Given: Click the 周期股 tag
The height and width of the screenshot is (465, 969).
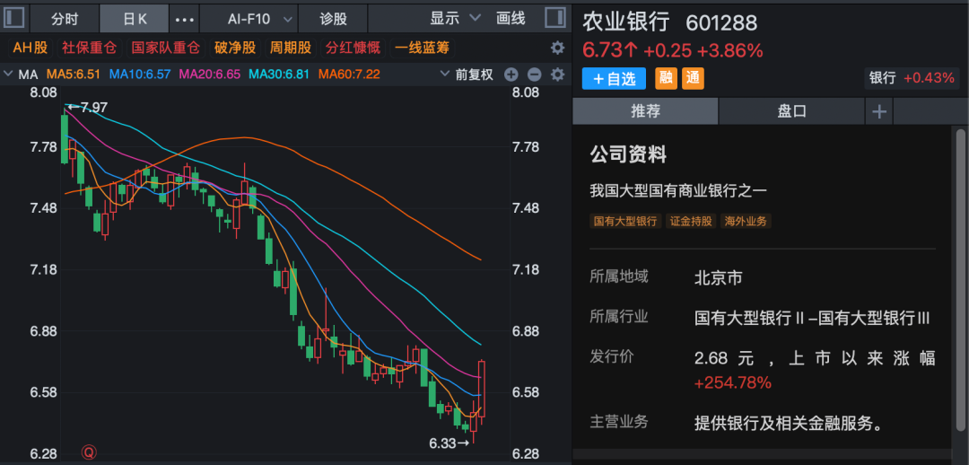Looking at the screenshot, I should coord(290,48).
